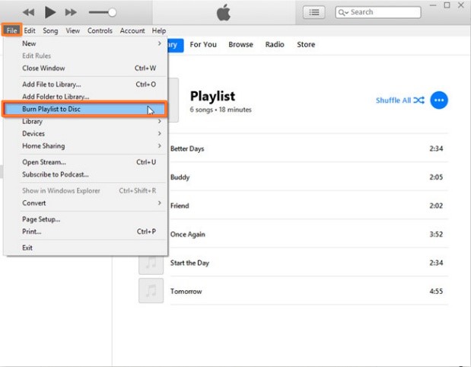Select the song Once Again
The image size is (471, 367).
click(309, 235)
